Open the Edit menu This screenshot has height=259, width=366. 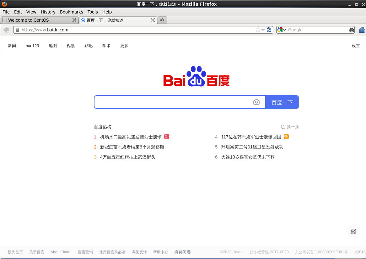pos(18,12)
